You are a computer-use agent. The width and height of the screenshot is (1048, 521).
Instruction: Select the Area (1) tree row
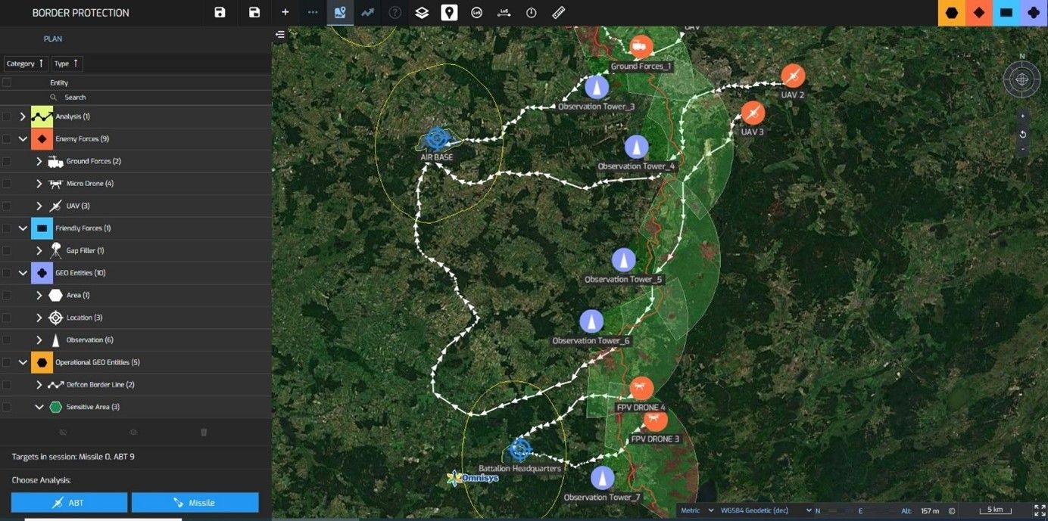click(x=136, y=295)
